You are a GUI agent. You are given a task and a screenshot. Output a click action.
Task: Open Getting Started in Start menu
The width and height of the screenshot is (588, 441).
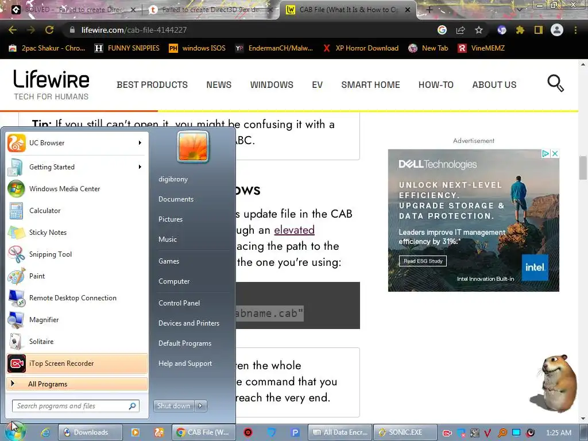(77, 167)
